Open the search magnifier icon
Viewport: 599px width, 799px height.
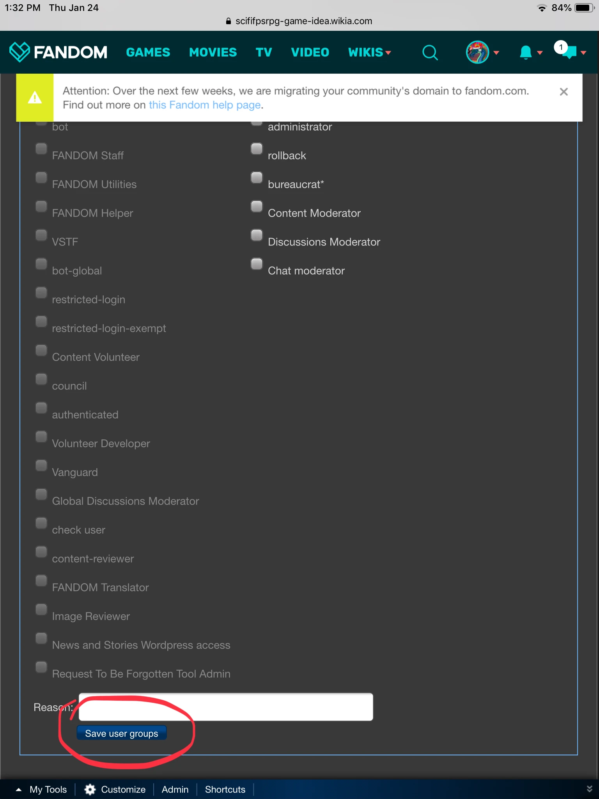point(430,52)
